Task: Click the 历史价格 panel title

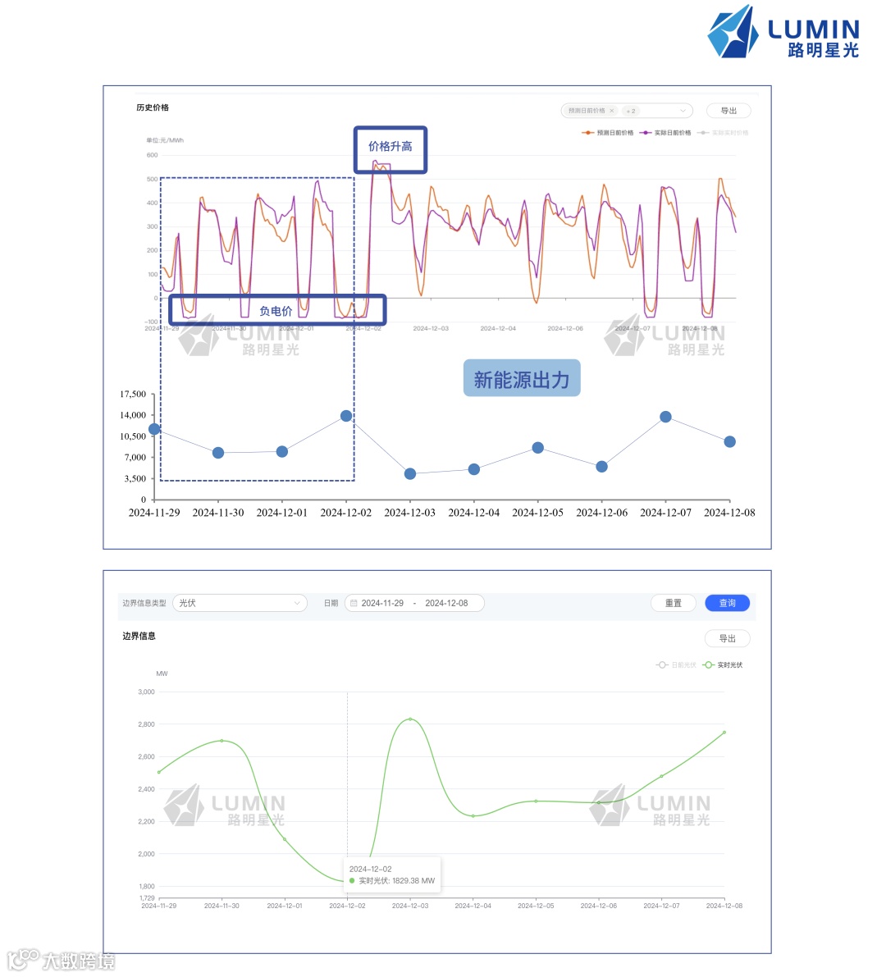Action: coord(153,107)
